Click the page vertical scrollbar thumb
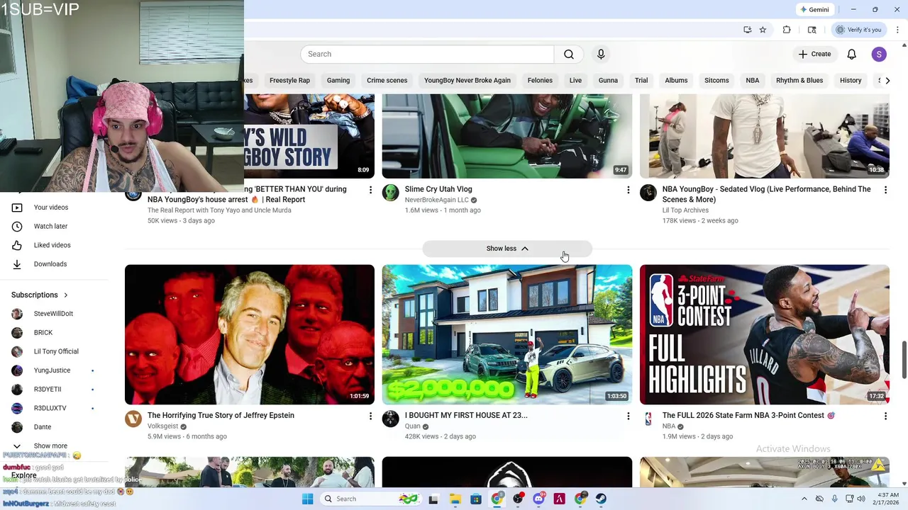Image resolution: width=908 pixels, height=510 pixels. click(x=904, y=360)
